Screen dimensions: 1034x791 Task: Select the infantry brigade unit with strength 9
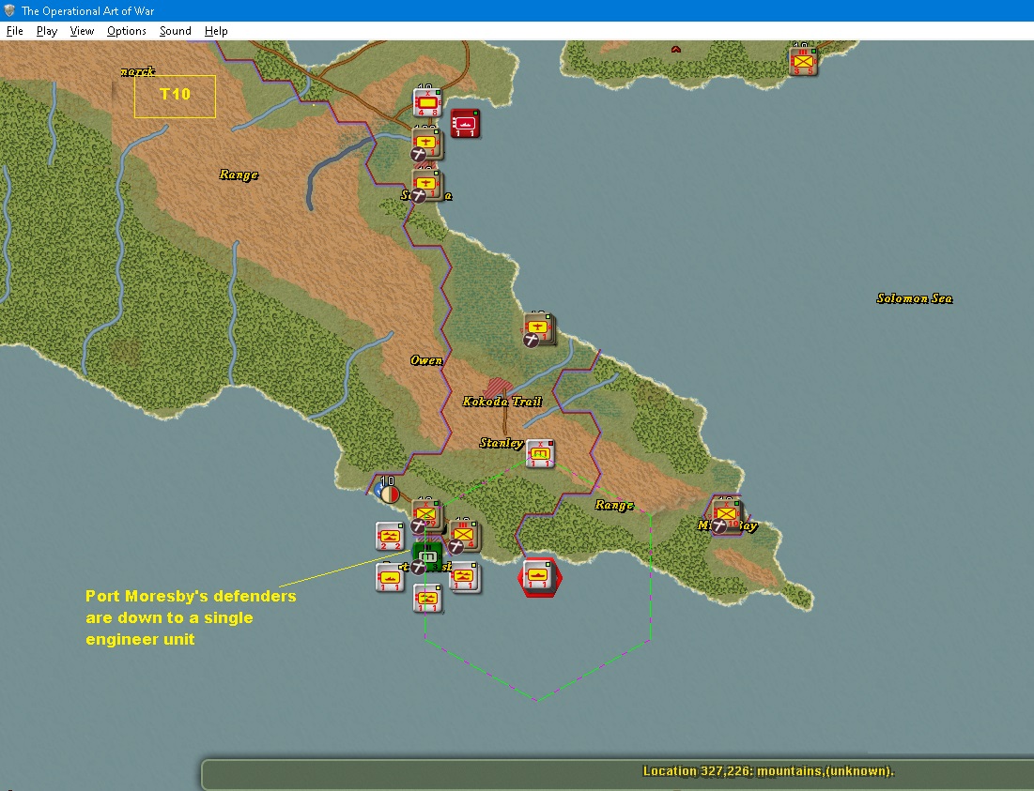pos(426,514)
